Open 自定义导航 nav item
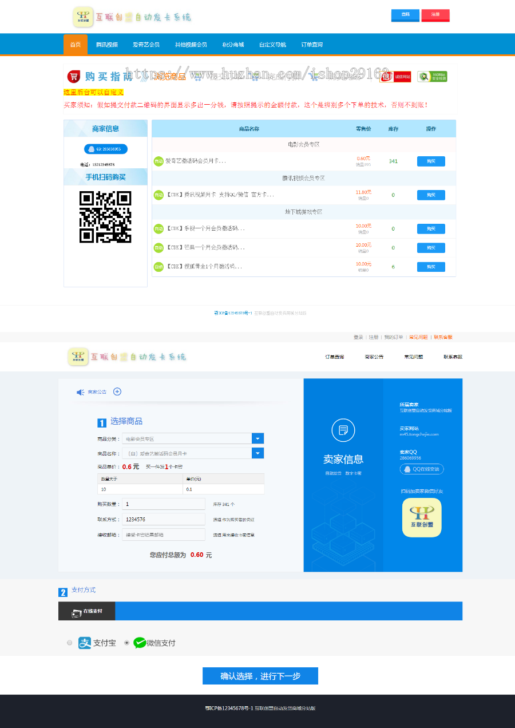Screen dimensions: 515x728 point(272,45)
